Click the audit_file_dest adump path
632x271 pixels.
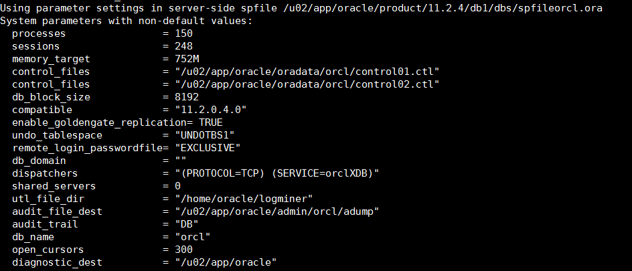(277, 211)
